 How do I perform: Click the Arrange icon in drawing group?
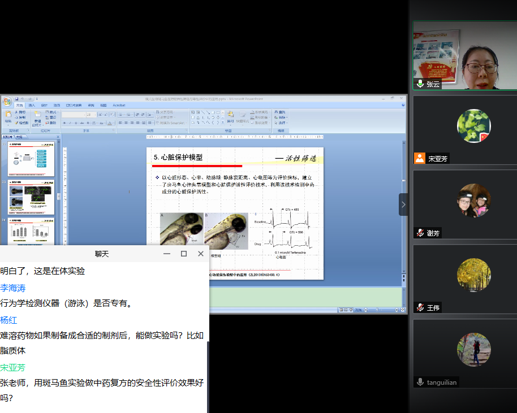(231, 115)
